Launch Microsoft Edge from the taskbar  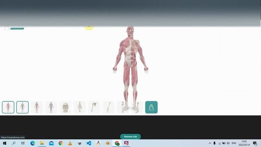click(33, 143)
